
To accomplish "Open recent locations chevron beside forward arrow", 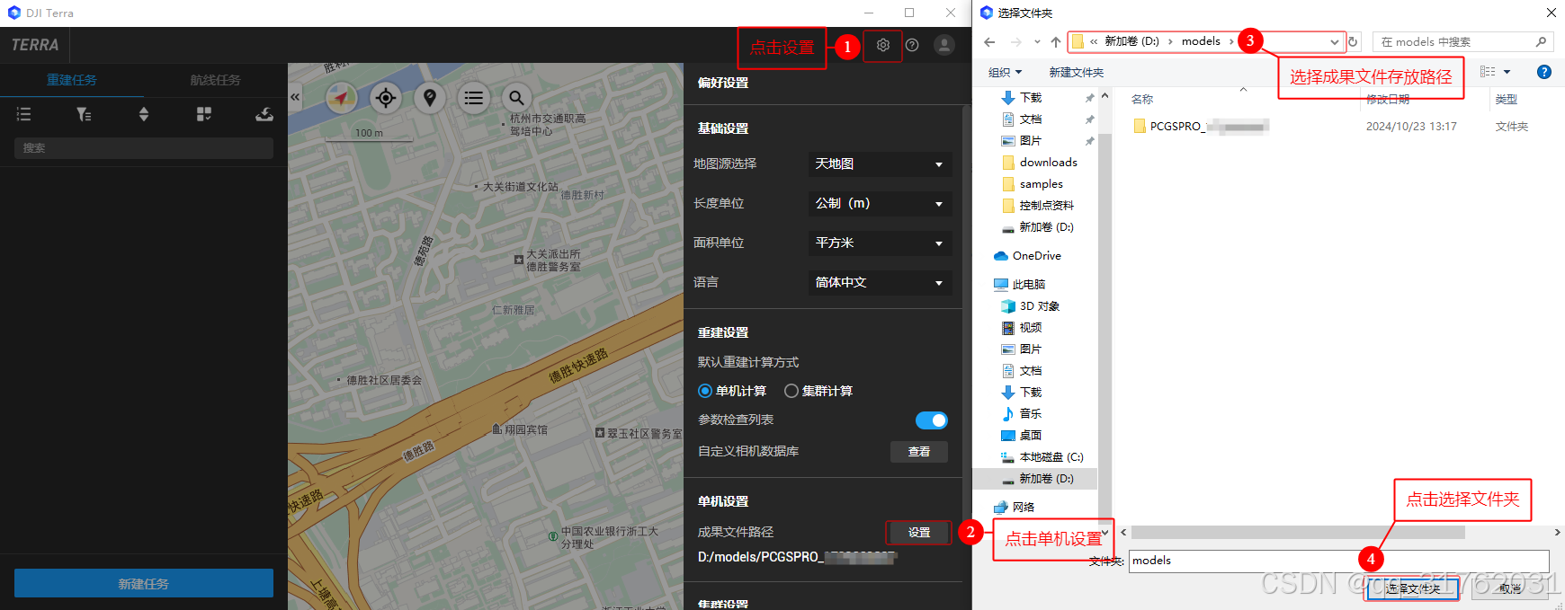I will pyautogui.click(x=1037, y=41).
